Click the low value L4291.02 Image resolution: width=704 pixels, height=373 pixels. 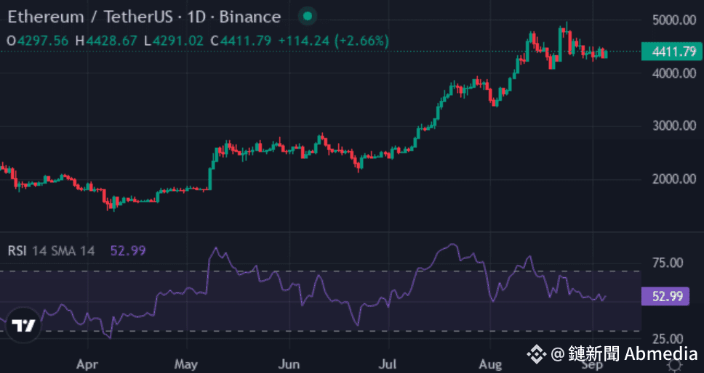click(174, 41)
